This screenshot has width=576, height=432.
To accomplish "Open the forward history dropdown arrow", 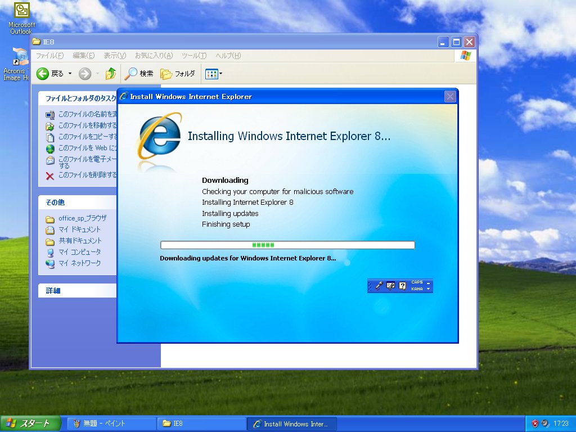I will (97, 74).
